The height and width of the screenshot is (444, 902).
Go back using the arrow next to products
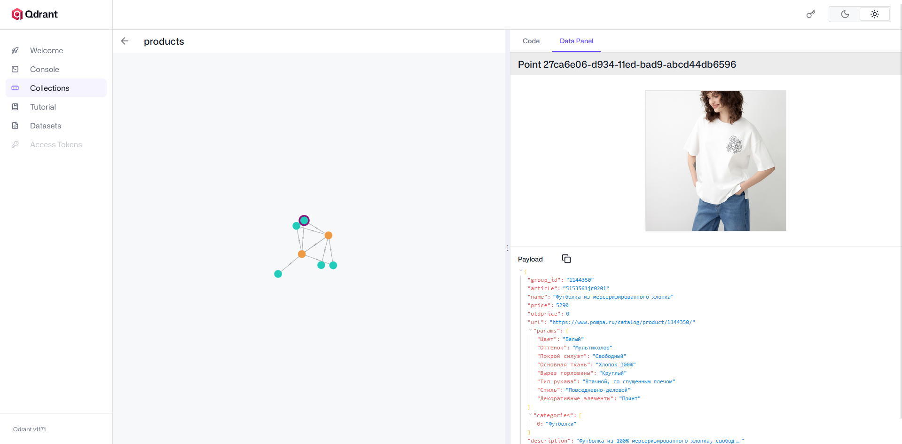click(x=125, y=41)
